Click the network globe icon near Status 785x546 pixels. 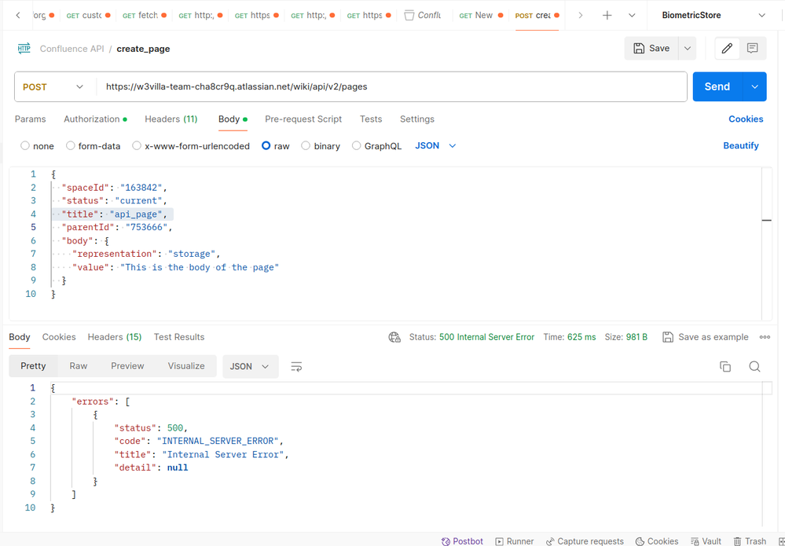coord(394,337)
